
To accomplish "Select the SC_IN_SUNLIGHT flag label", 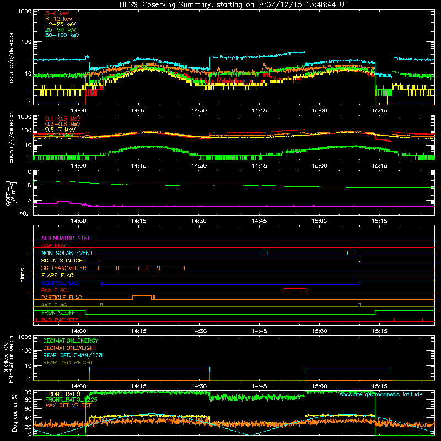I will tap(63, 260).
